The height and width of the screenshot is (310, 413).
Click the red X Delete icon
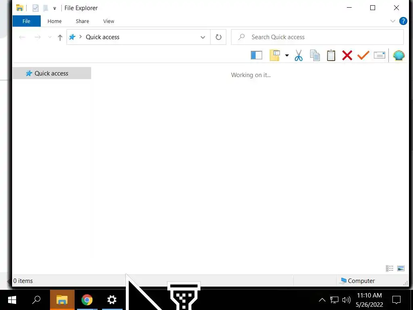coord(347,55)
